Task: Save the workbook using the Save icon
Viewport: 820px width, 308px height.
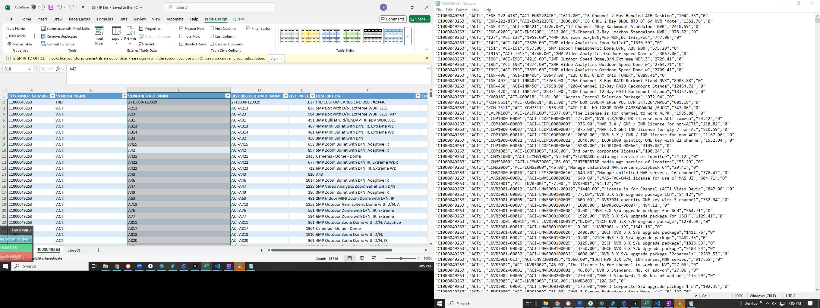Action: coord(51,7)
